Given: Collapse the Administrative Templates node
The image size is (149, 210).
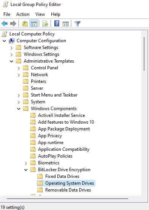Looking at the screenshot, I should coord(12,61).
